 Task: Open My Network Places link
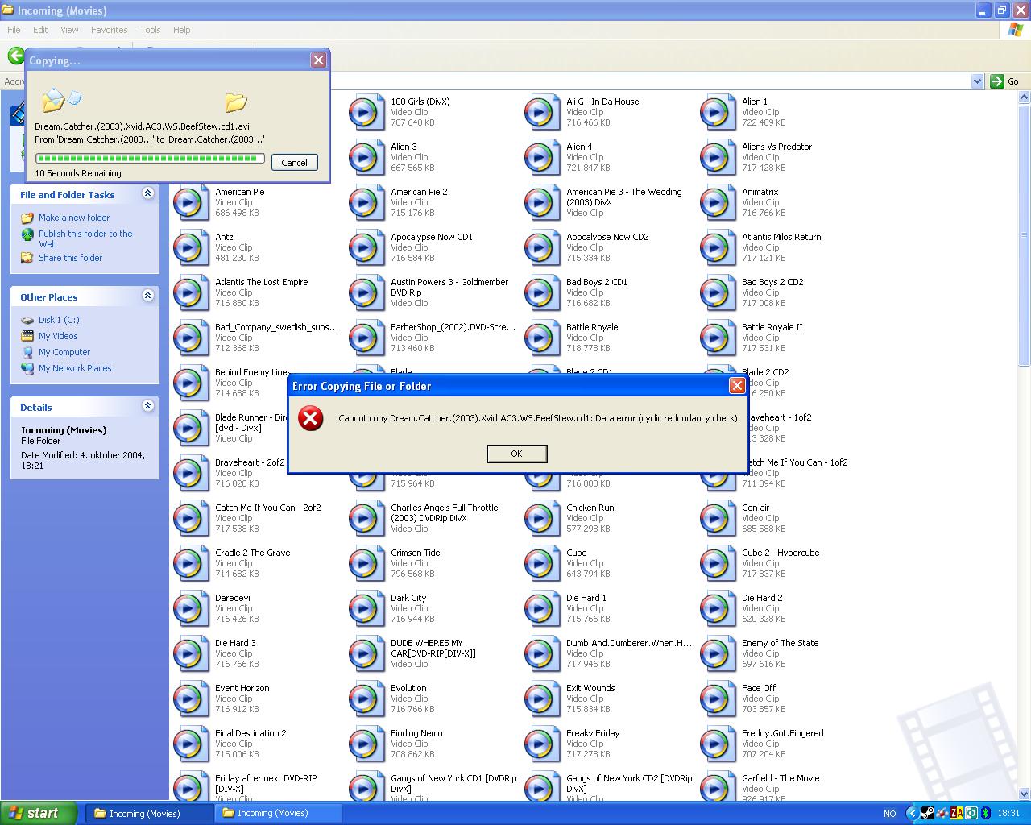click(75, 368)
